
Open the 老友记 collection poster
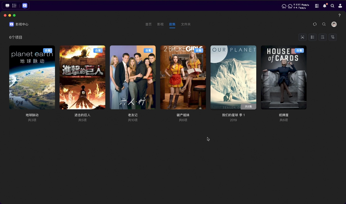pos(133,77)
